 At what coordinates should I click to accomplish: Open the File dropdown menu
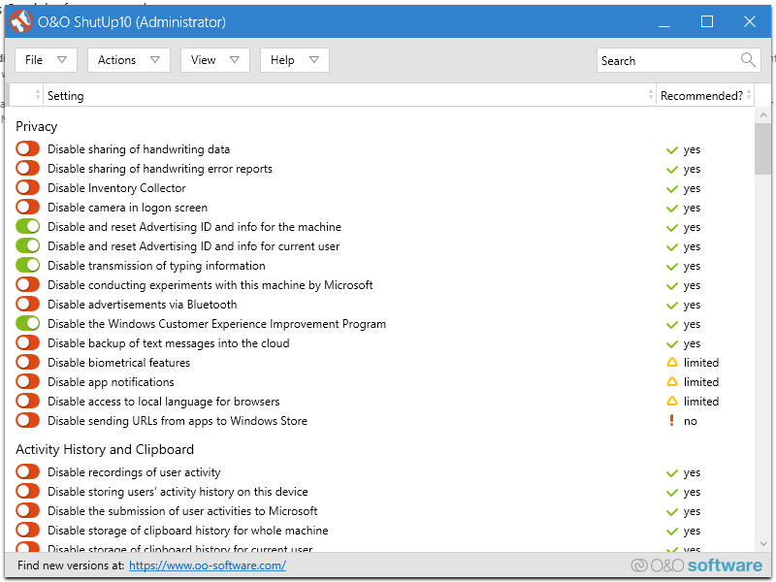(46, 60)
